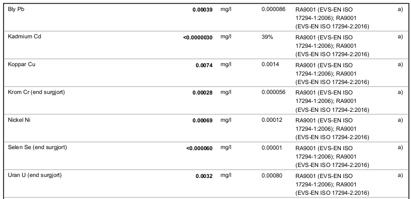Viewport: 411px width, 199px height.
Task: Select the chromium result 0.00028
Action: coord(203,93)
